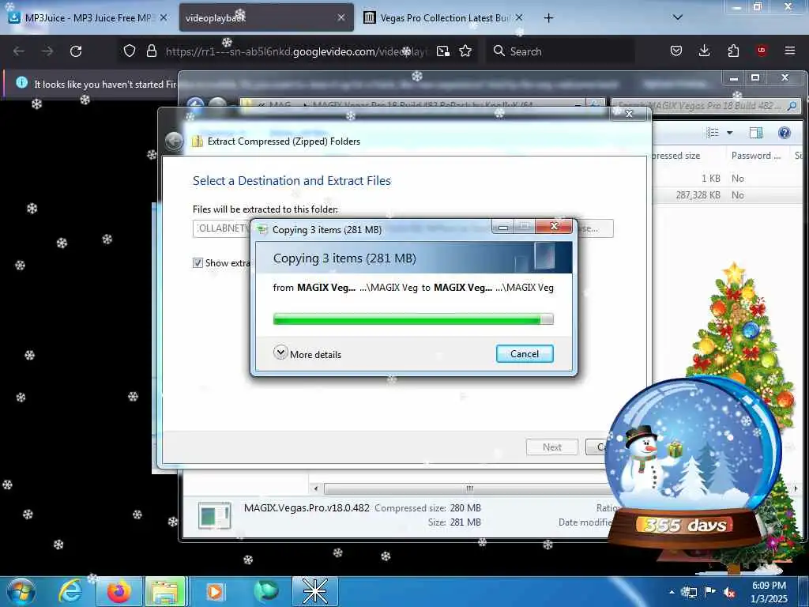Close the MP3Juice tab

click(x=164, y=17)
